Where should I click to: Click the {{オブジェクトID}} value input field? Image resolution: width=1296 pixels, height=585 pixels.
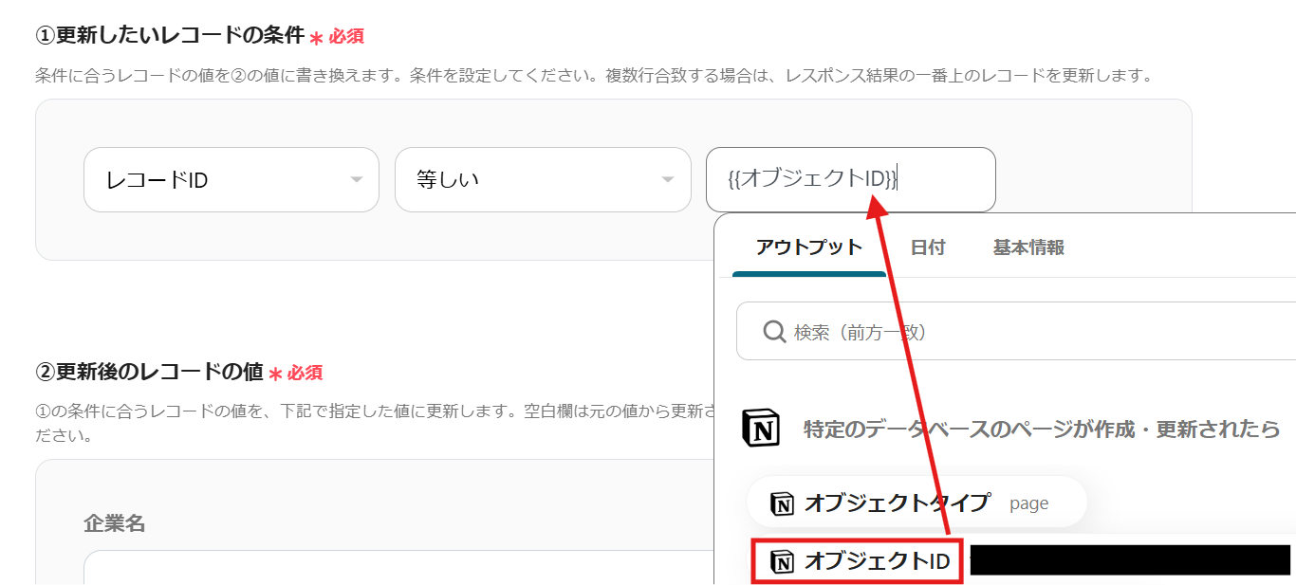pyautogui.click(x=851, y=179)
